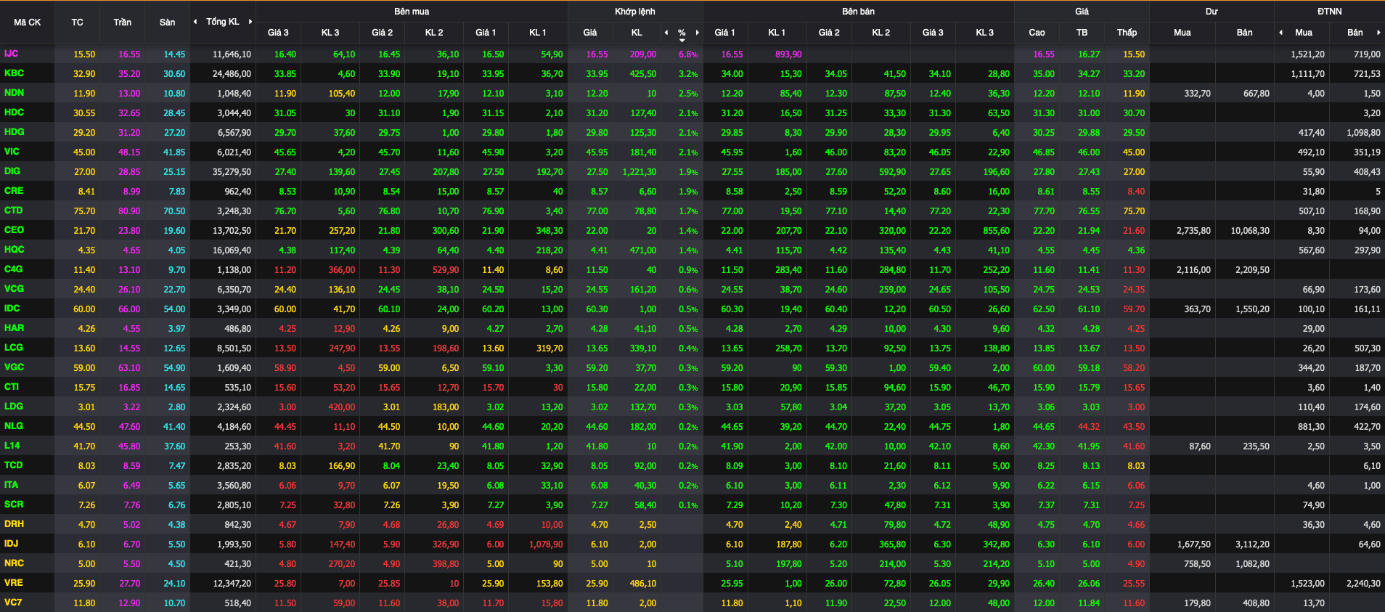Select the C4G ticker
This screenshot has width=1385, height=612.
coord(13,269)
